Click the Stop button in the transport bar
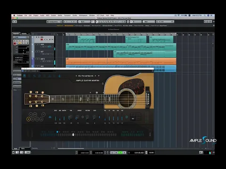 pos(116,153)
